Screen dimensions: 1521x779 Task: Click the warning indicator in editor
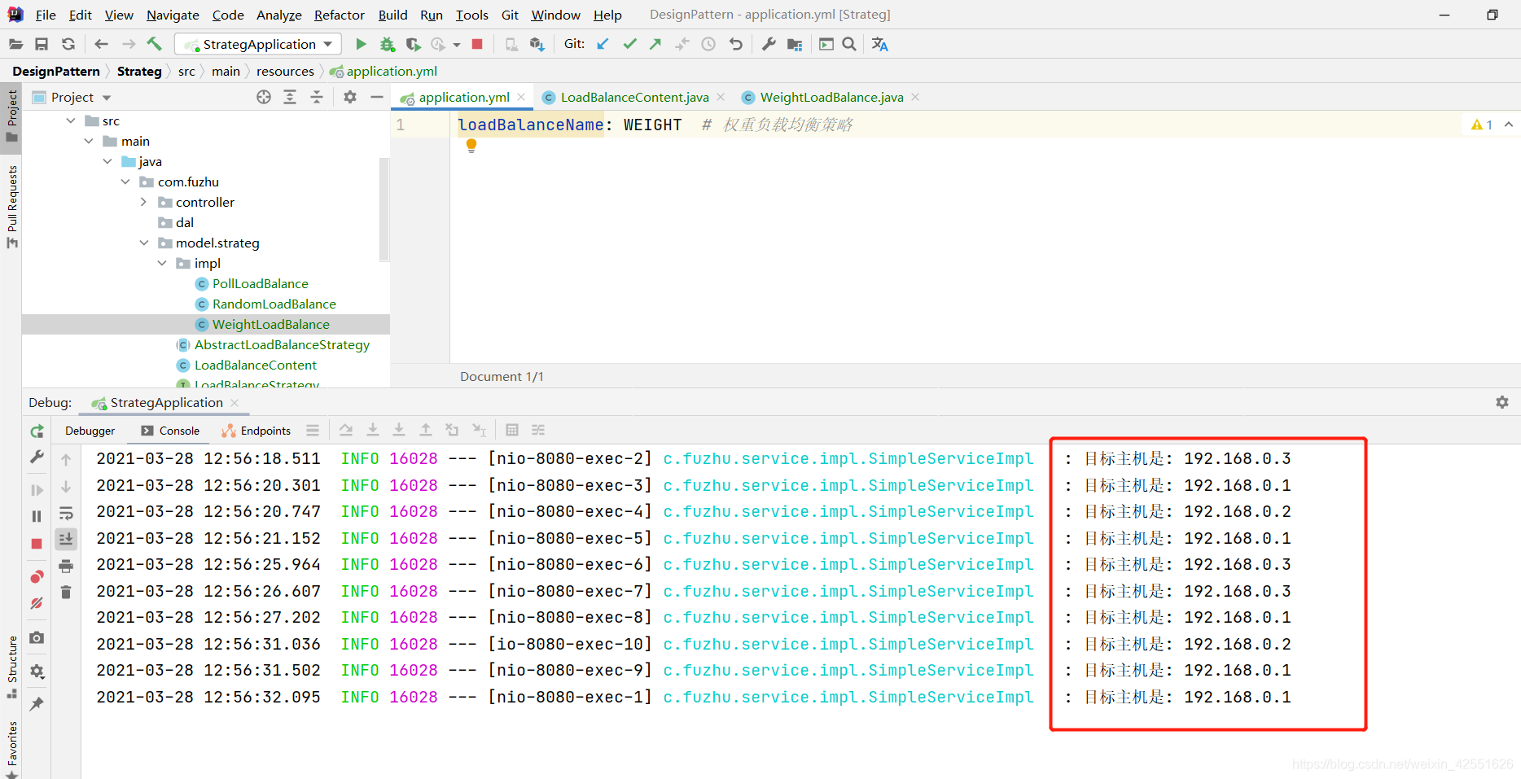coord(1482,125)
